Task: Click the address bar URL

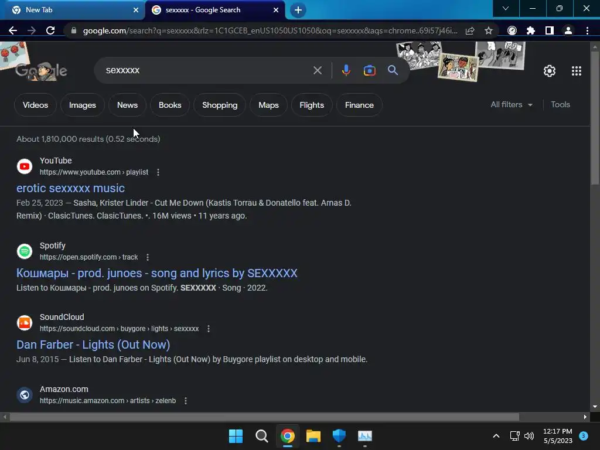Action: tap(270, 30)
